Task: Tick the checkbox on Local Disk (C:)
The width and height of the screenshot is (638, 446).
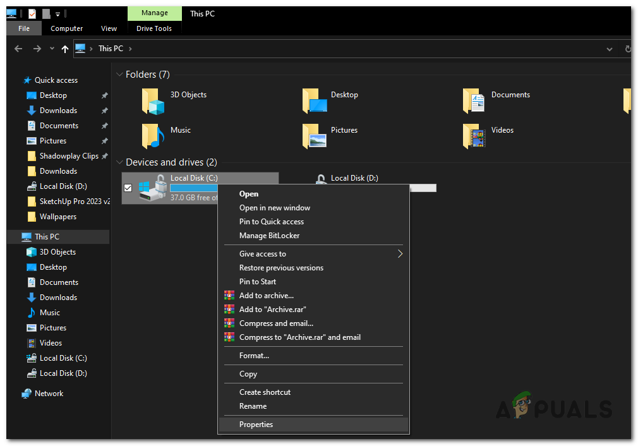Action: pyautogui.click(x=128, y=188)
